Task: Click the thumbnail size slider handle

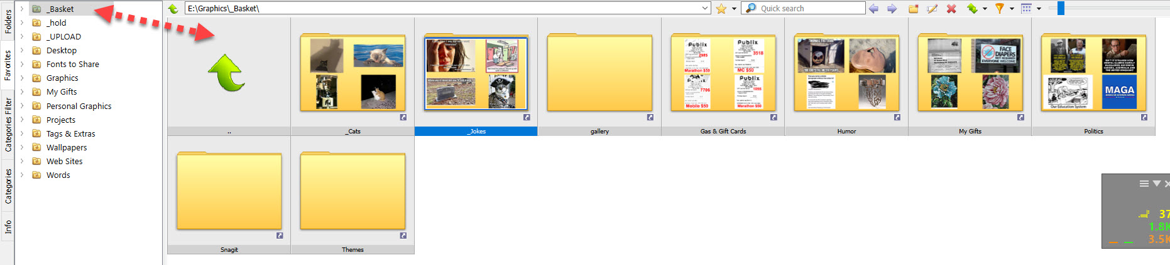Action: [x=1061, y=8]
